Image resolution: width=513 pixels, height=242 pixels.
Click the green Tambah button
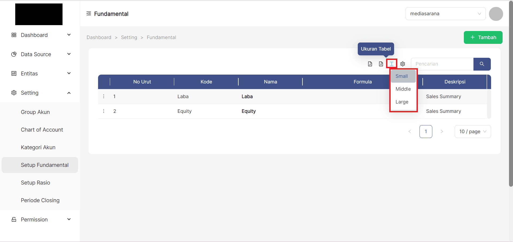pos(483,37)
